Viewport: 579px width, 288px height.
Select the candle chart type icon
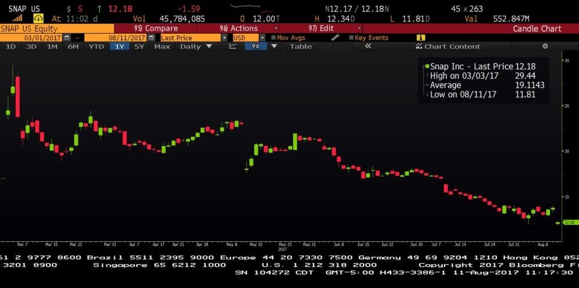(255, 46)
